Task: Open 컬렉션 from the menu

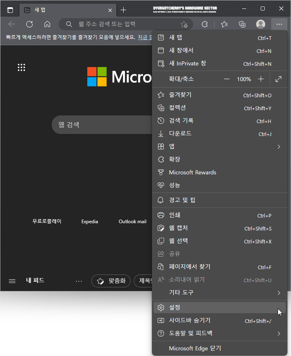Action: [x=219, y=108]
